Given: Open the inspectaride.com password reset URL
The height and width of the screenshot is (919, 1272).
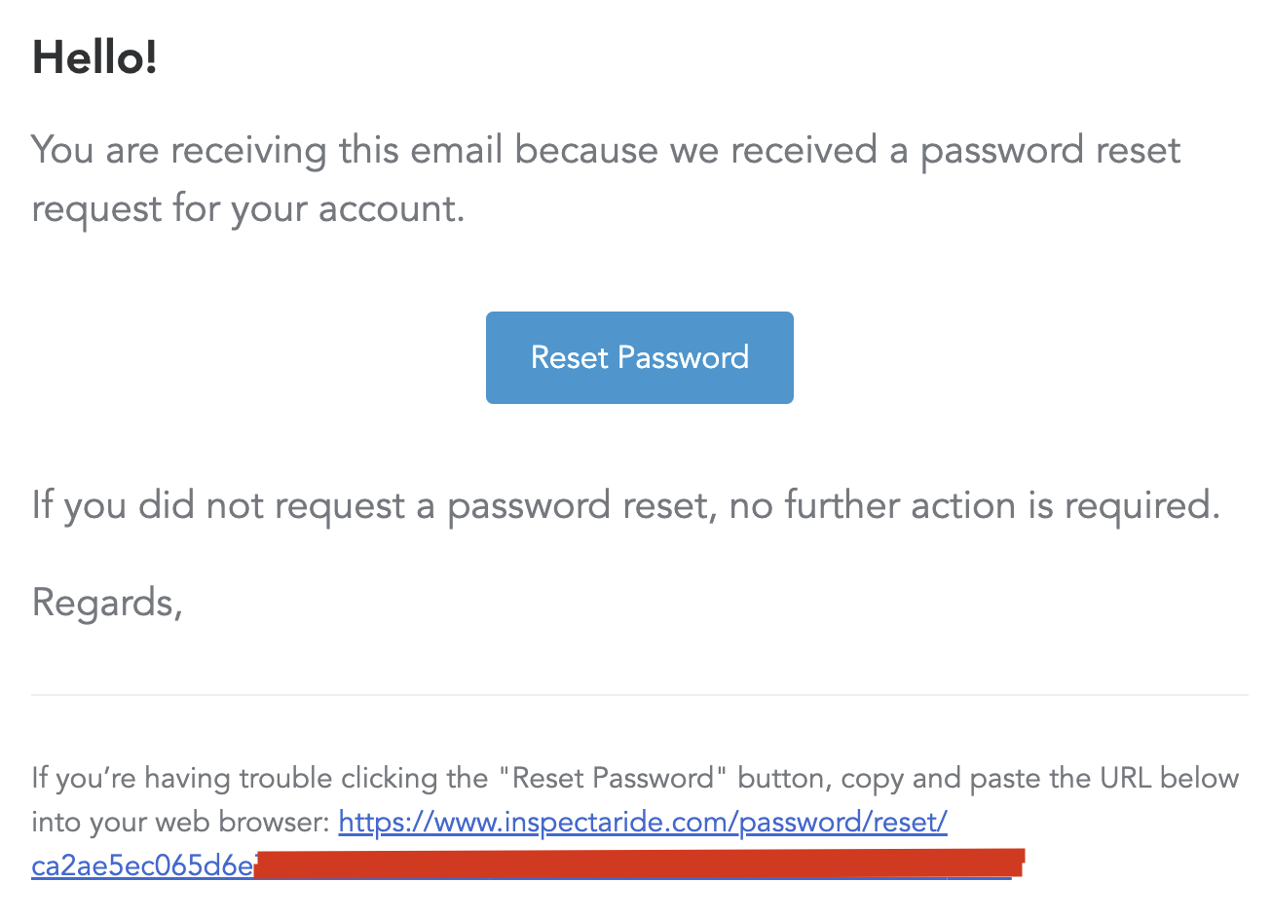Looking at the screenshot, I should (643, 823).
